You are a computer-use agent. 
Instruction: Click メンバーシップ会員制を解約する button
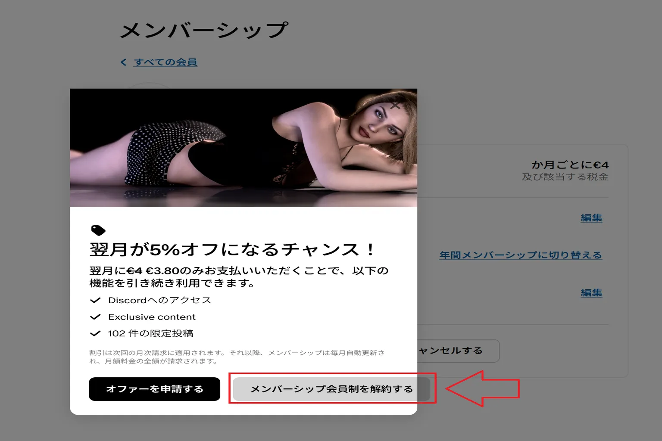tap(331, 389)
